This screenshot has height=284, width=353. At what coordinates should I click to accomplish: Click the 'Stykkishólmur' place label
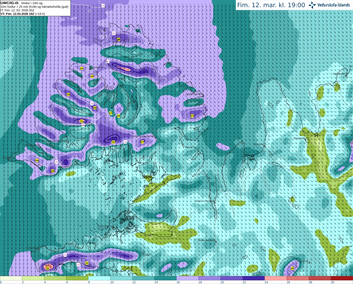(106, 226)
